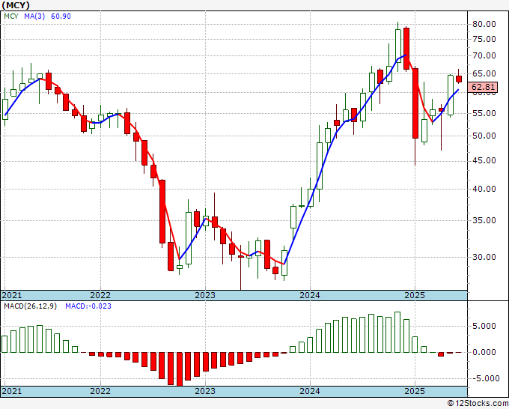509x409 pixels.
Task: Click the MA(3) indicator label
Action: (x=34, y=16)
